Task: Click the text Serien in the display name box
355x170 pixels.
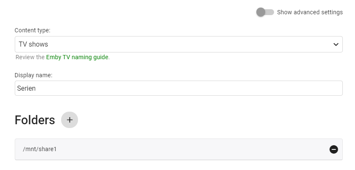Action: [26, 89]
